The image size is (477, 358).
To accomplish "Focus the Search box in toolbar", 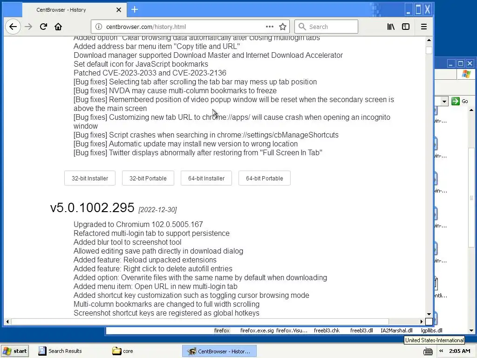I will tap(326, 27).
